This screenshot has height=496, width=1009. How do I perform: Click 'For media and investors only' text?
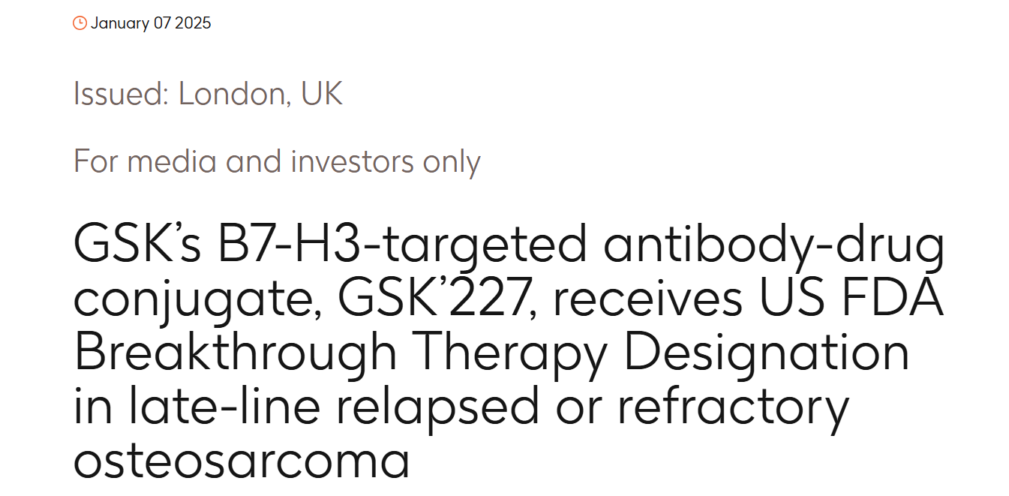[x=277, y=161]
